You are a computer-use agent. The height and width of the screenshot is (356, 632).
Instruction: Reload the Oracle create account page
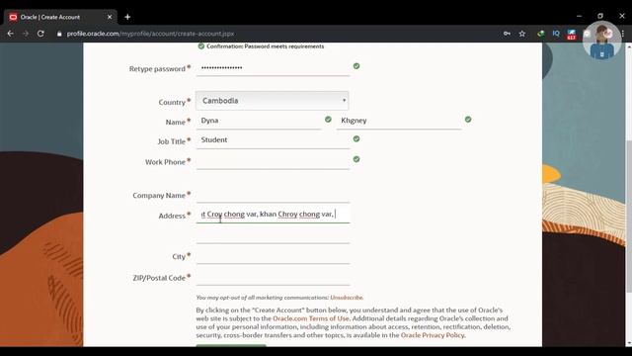40,34
